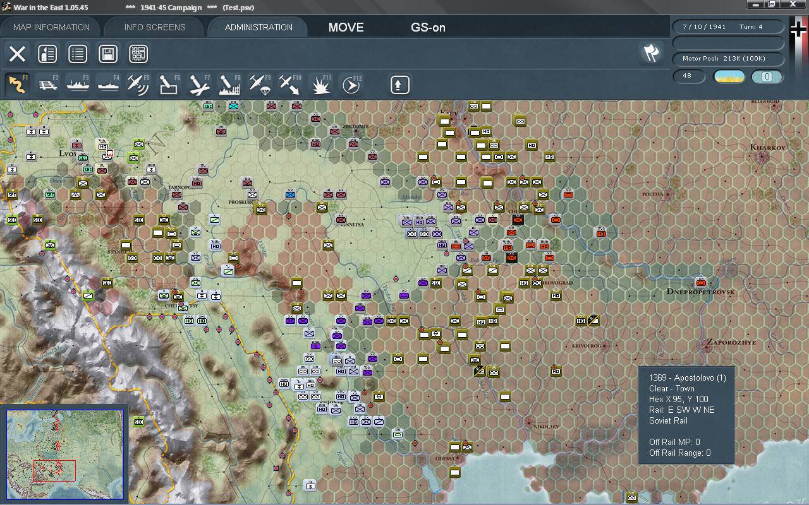End the turn with the crossed flags icon

pyautogui.click(x=651, y=53)
